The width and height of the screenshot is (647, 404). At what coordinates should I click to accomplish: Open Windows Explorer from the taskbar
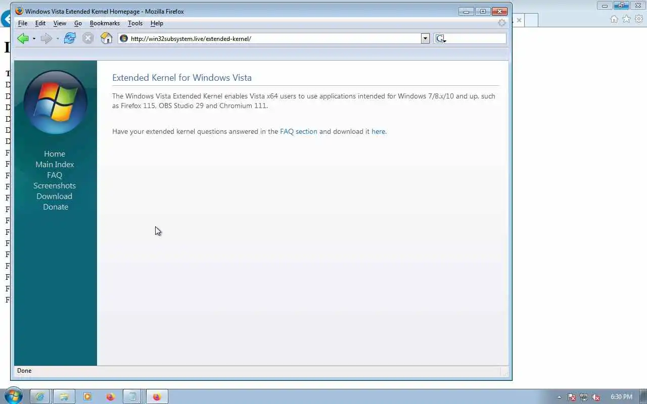click(64, 397)
